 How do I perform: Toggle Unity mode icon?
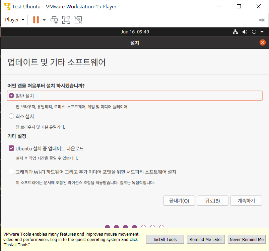(78, 20)
